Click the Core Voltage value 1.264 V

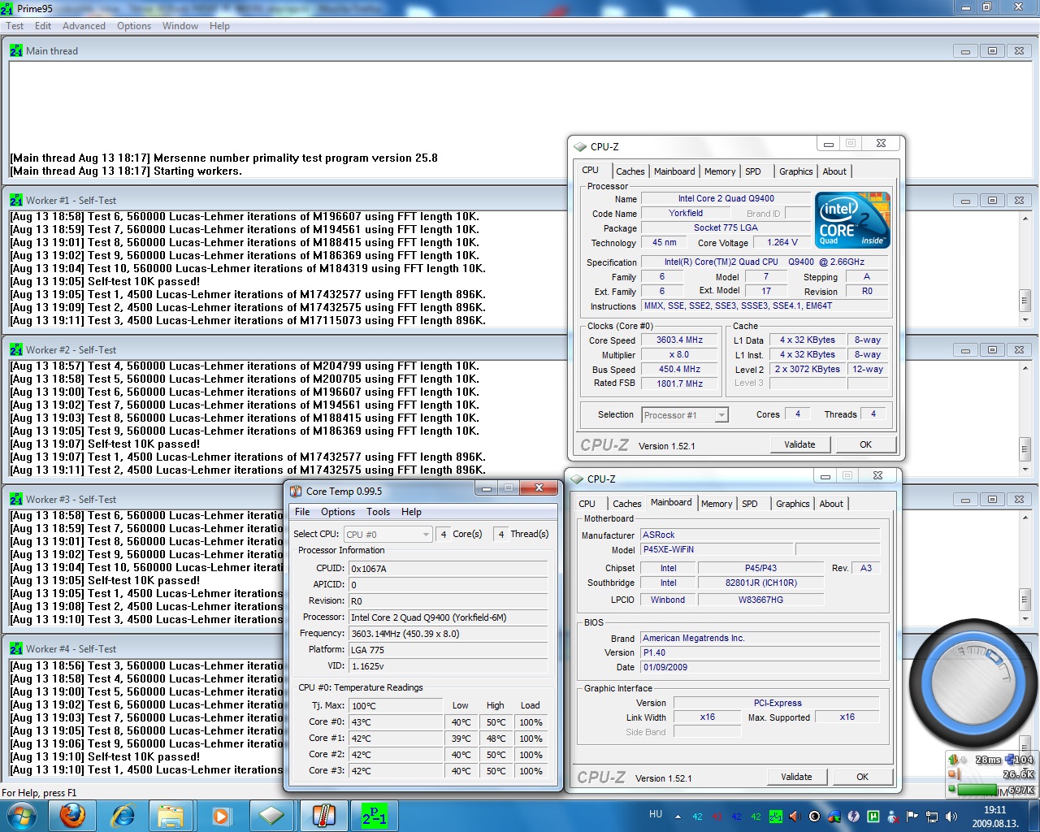click(x=782, y=242)
